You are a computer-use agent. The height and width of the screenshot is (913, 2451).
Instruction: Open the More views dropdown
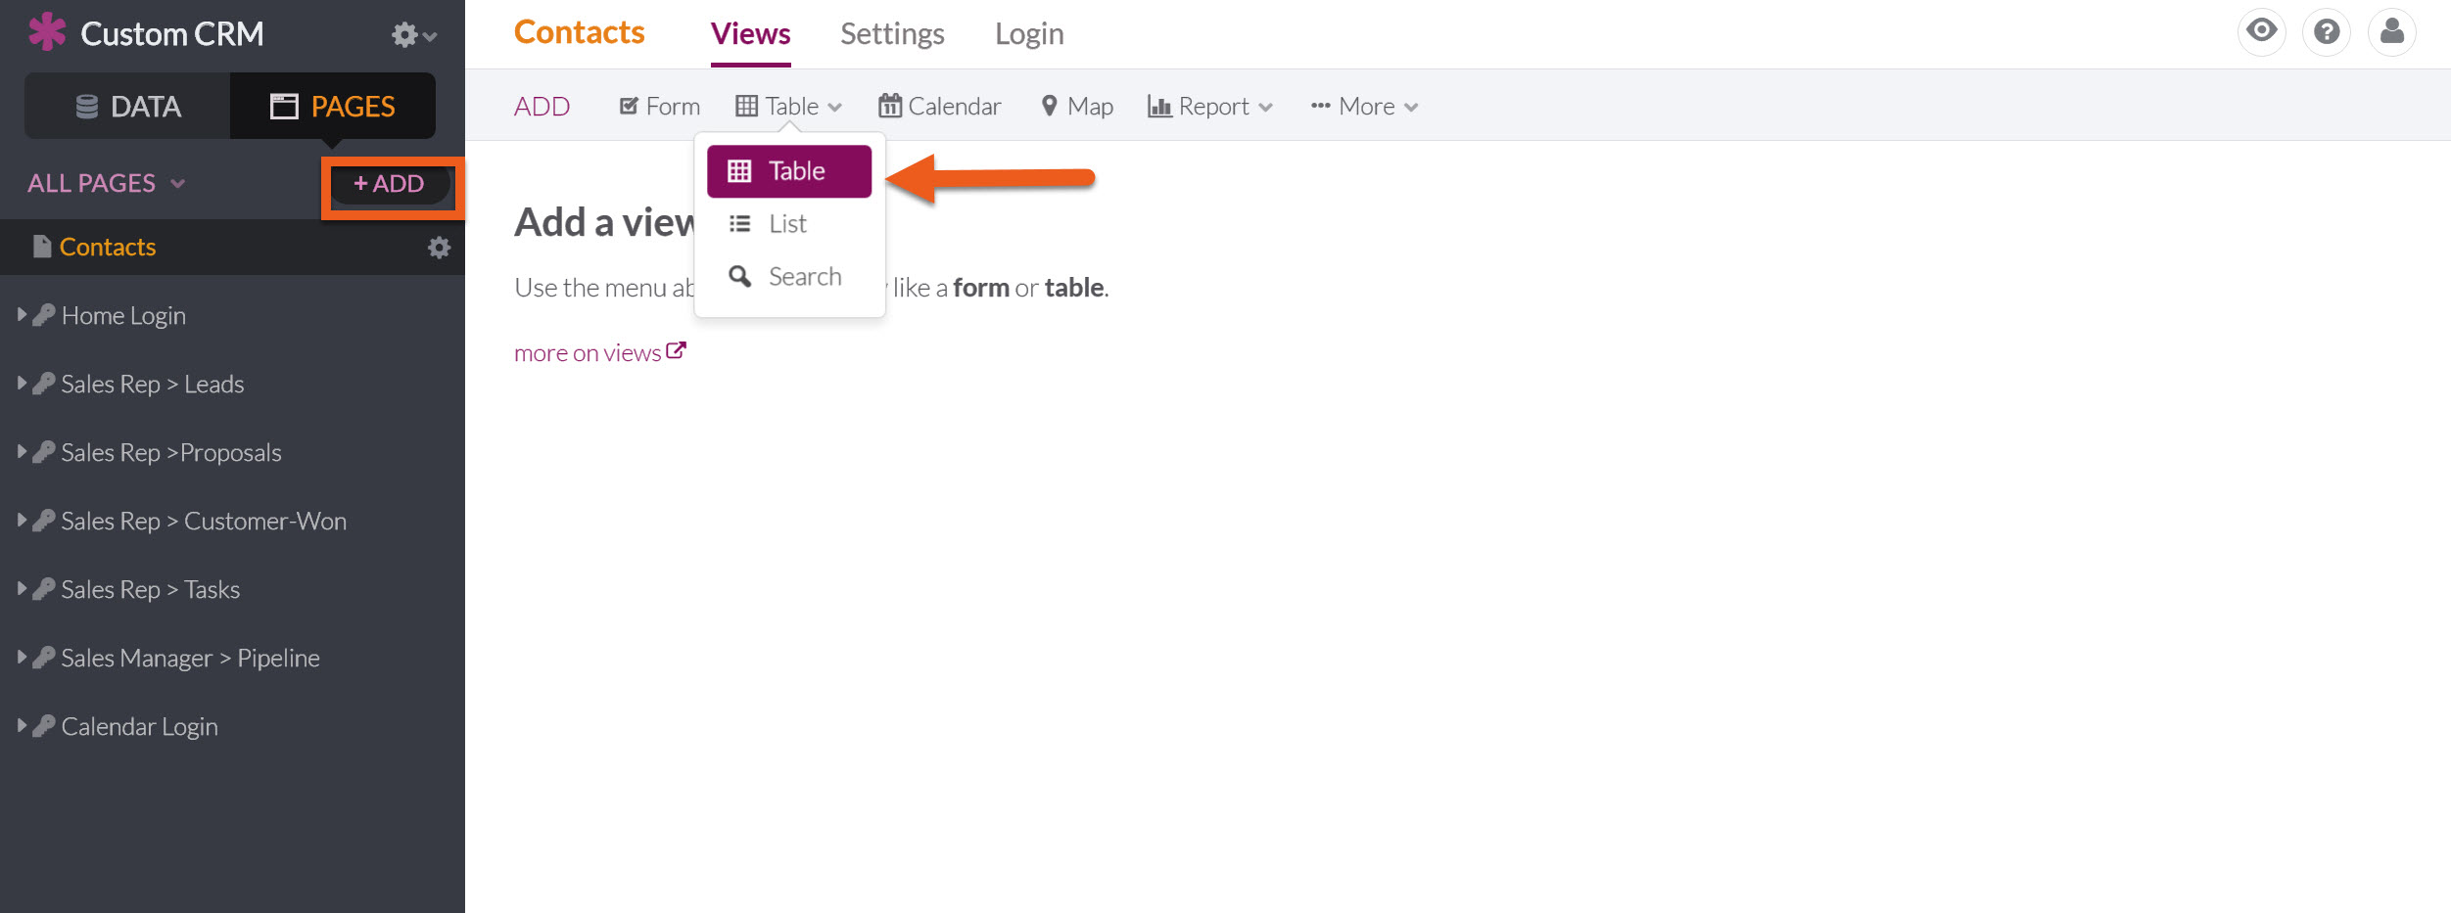[x=1365, y=106]
